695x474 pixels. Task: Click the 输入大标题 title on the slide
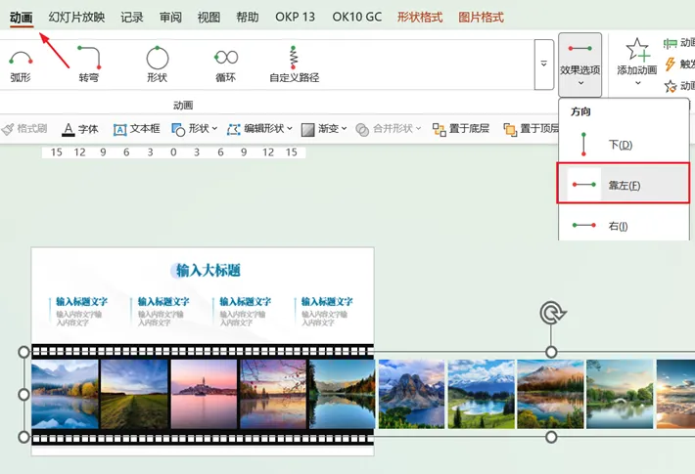(208, 270)
